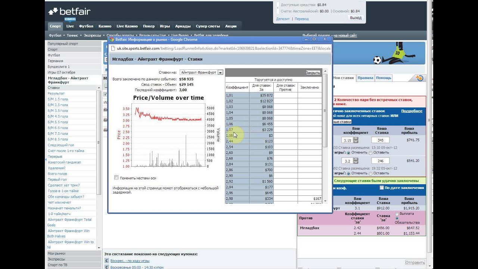The width and height of the screenshot is (478, 269).
Task: Click stake input field showing 345
Action: point(380,140)
